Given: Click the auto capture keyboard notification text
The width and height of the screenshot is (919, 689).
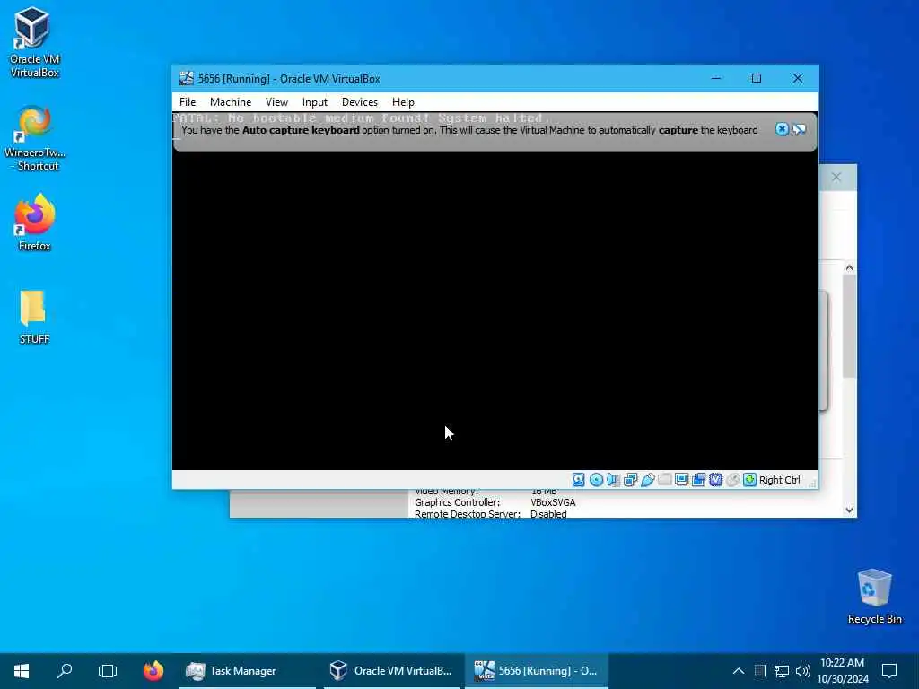Looking at the screenshot, I should pyautogui.click(x=468, y=130).
